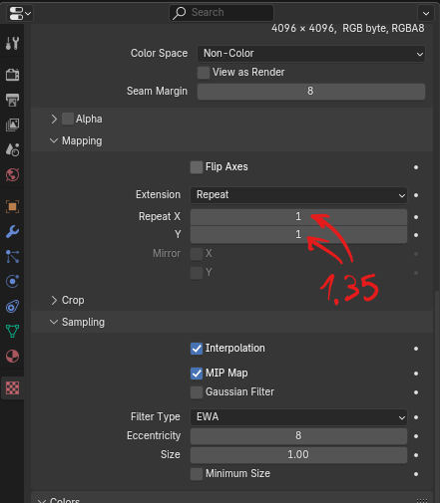Animate the Gaussian Filter property dot
Screen dimensions: 440x503
point(416,392)
